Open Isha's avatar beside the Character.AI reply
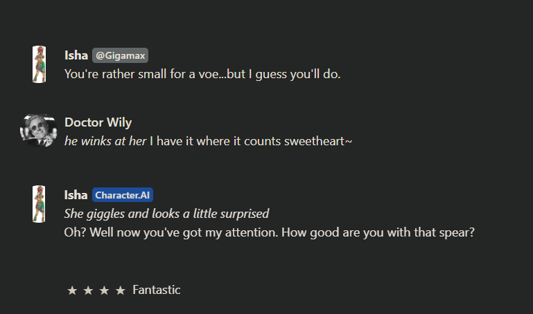 point(39,204)
